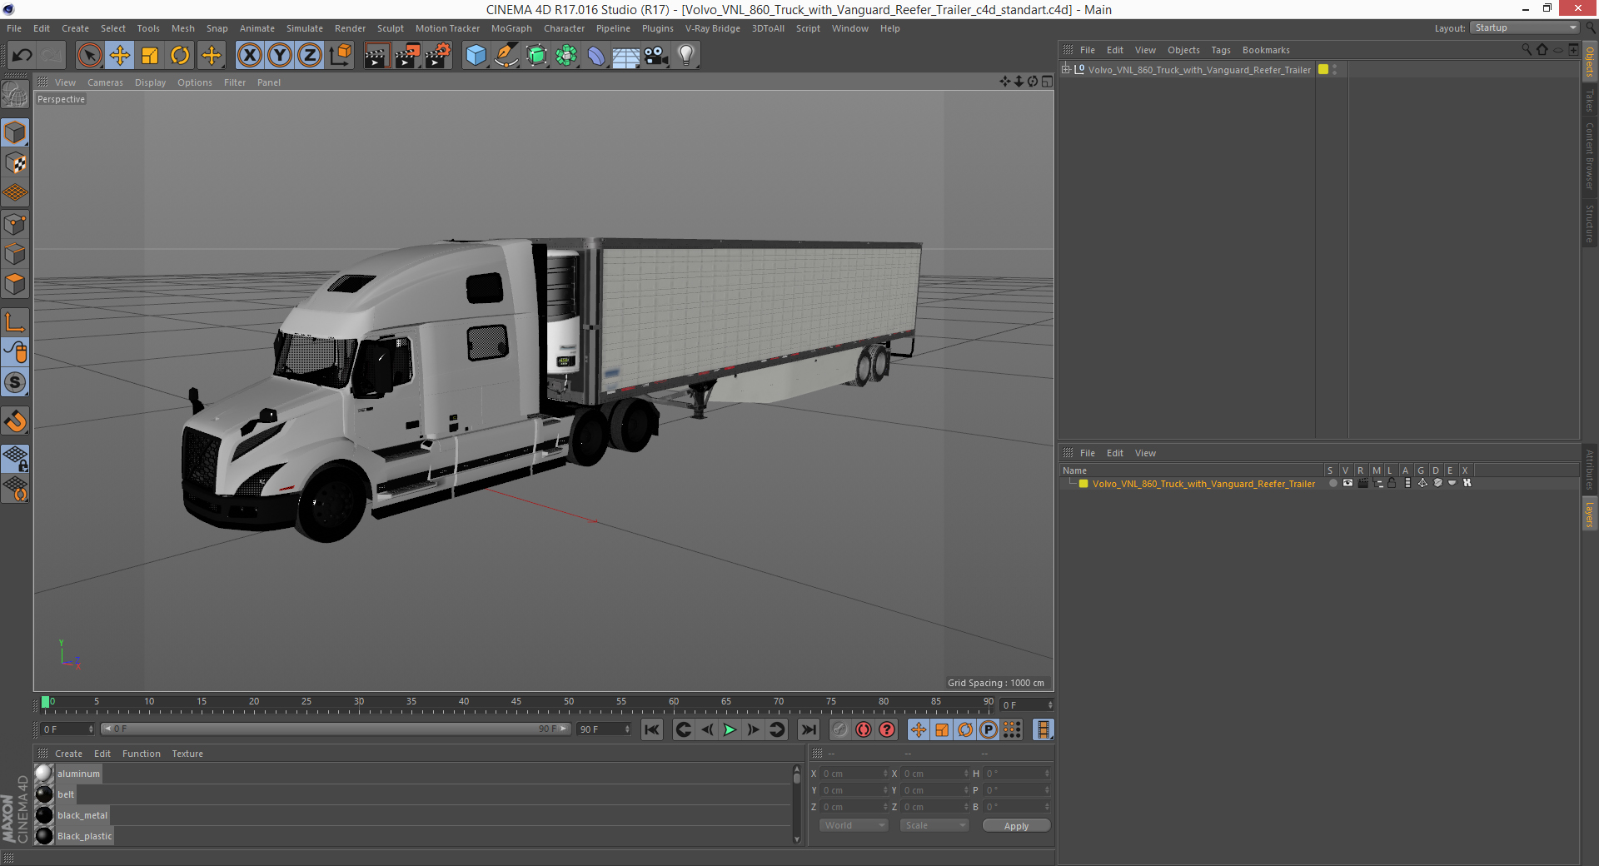
Task: Select Black_plastic material name
Action: 85,836
